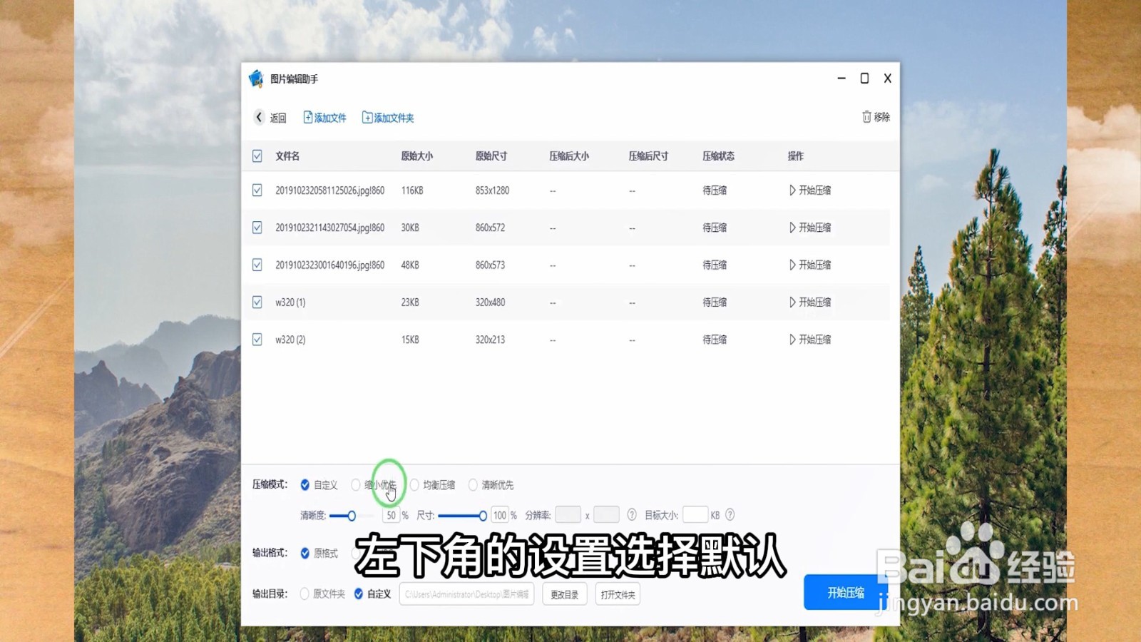The width and height of the screenshot is (1141, 642).
Task: Select the 缩小优先 compression mode
Action: pyautogui.click(x=355, y=484)
